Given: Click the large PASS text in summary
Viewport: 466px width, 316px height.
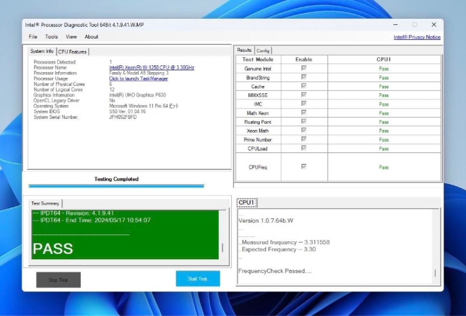Looking at the screenshot, I should click(53, 249).
